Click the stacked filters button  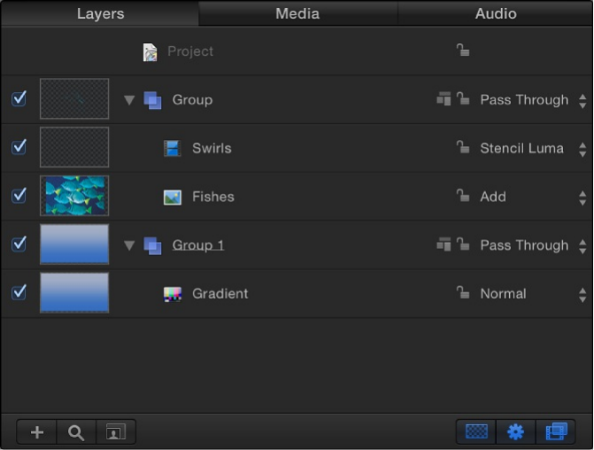click(x=556, y=432)
